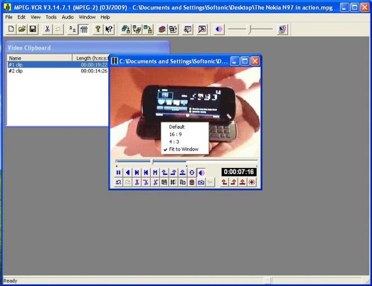372x286 pixels.
Task: Select the #2 clip row
Action: [x=58, y=71]
